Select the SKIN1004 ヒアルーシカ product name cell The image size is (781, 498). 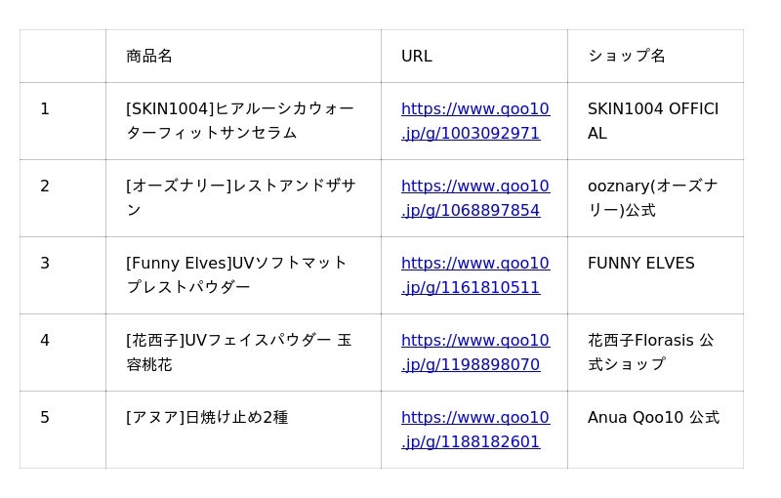(x=243, y=121)
